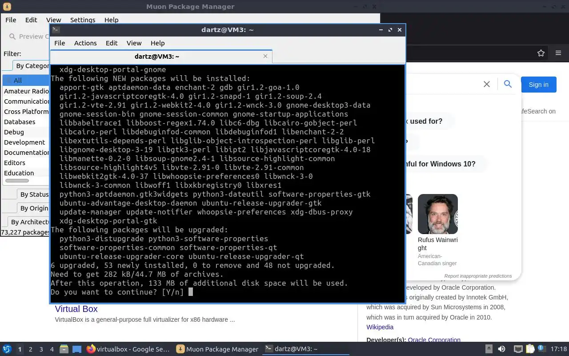Image resolution: width=569 pixels, height=356 pixels.
Task: Open the volume control tray icon
Action: point(501,349)
